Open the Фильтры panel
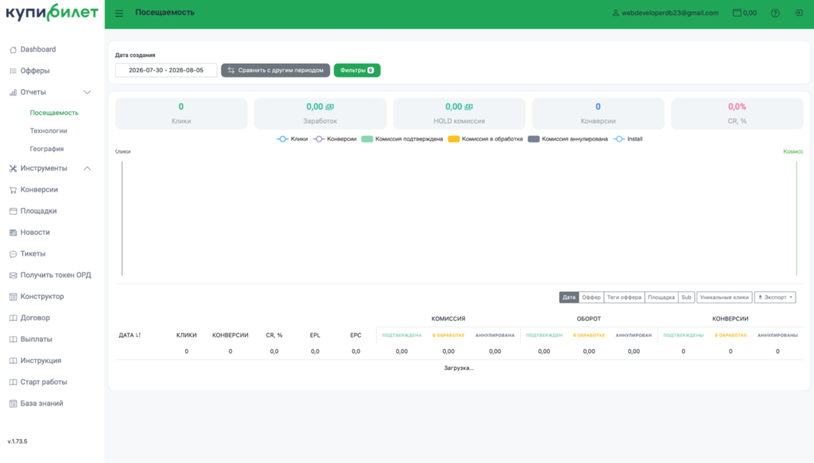The height and width of the screenshot is (463, 814). click(x=357, y=71)
